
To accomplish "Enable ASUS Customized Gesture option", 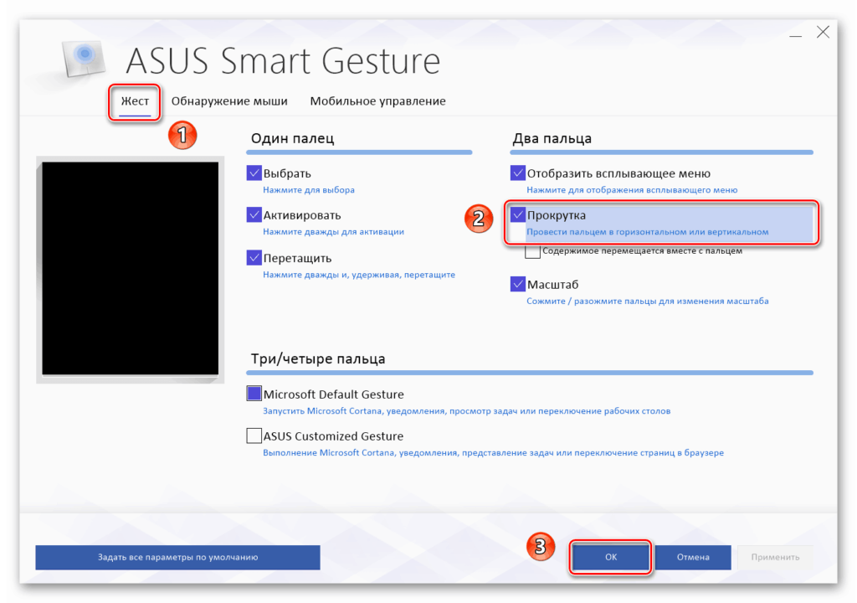I will (x=254, y=435).
